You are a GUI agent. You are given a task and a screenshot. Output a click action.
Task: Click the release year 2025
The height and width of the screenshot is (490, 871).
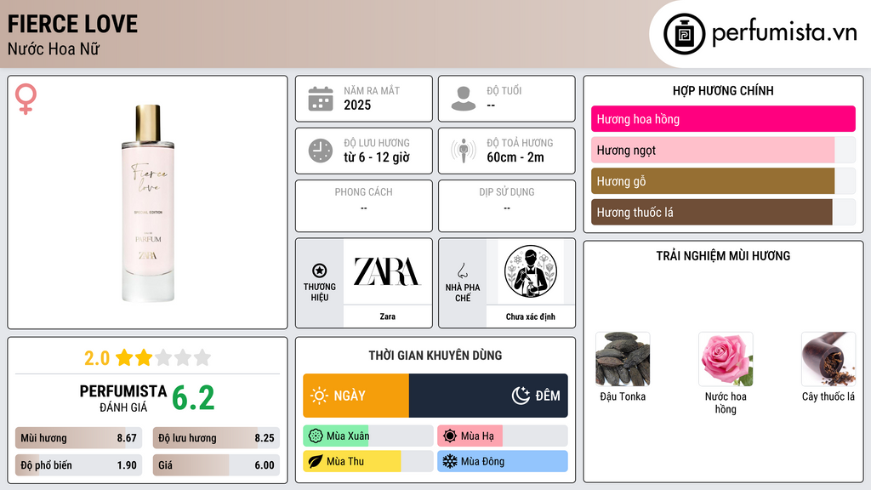coord(357,105)
